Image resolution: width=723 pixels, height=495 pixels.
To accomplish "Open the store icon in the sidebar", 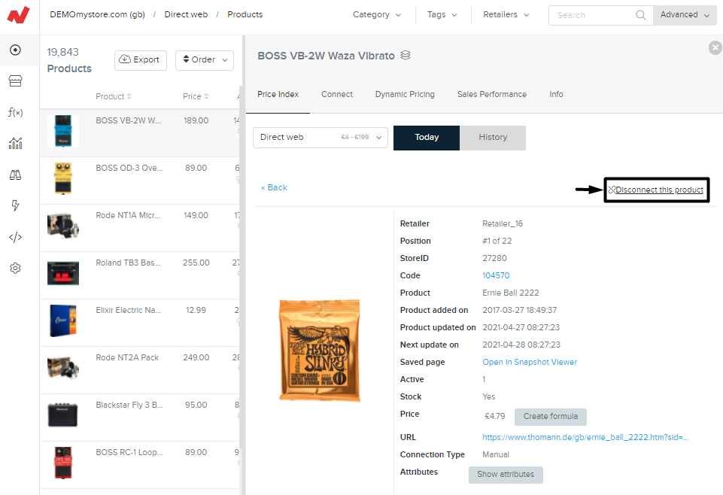I will (15, 81).
